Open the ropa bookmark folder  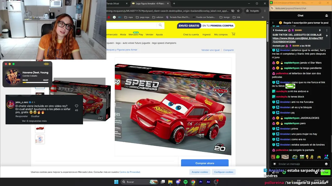(x=128, y=17)
